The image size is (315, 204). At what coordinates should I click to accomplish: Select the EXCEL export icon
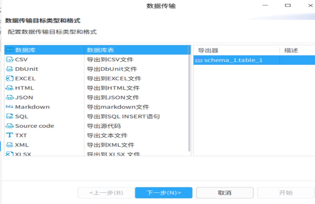[10, 79]
